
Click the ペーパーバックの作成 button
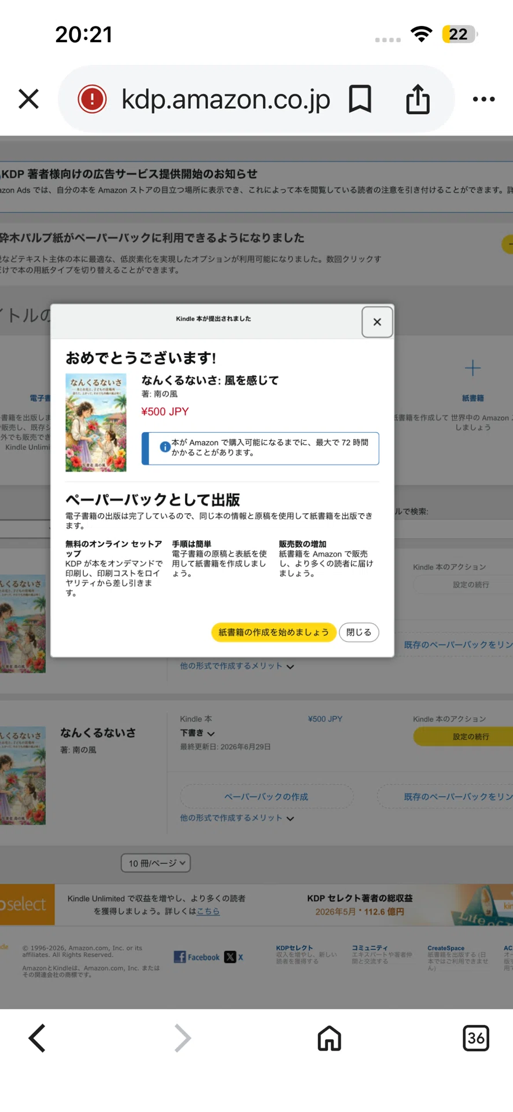(x=267, y=797)
